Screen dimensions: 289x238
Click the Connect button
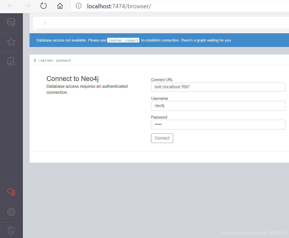pyautogui.click(x=162, y=138)
